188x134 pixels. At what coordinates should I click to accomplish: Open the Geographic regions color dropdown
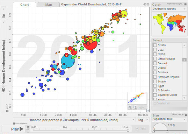coord(169,9)
